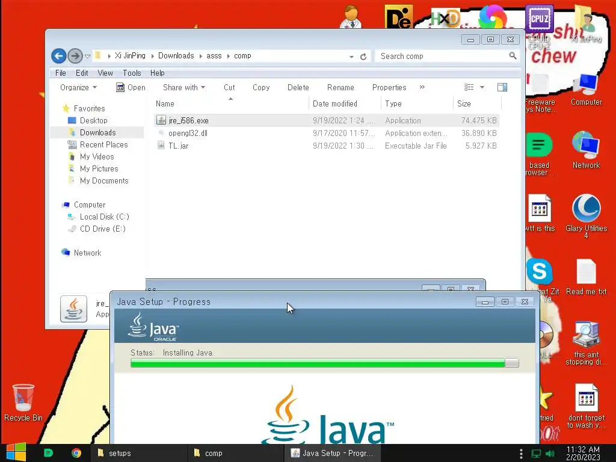Viewport: 616px width, 462px height.
Task: Open the Help menu
Action: 157,73
